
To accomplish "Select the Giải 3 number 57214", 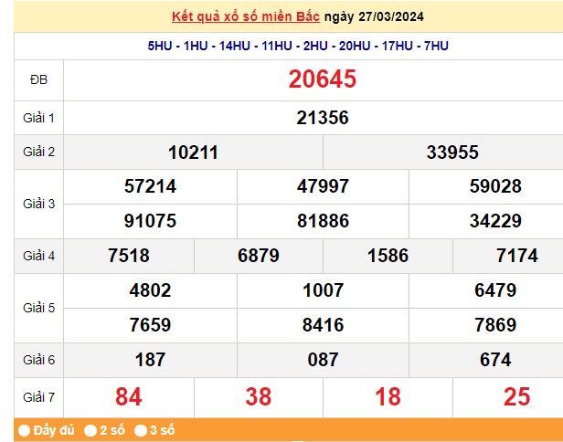I will click(150, 186).
